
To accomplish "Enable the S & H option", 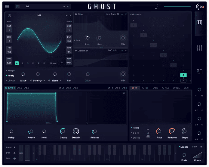I will [135, 133].
